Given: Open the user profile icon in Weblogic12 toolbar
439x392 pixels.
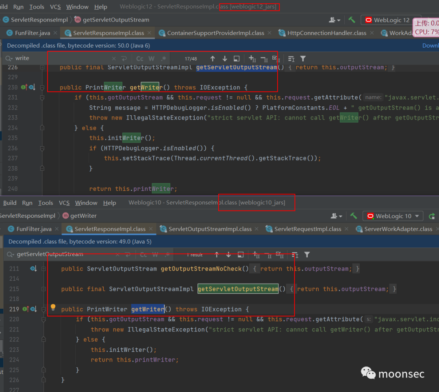Looking at the screenshot, I should pyautogui.click(x=334, y=20).
